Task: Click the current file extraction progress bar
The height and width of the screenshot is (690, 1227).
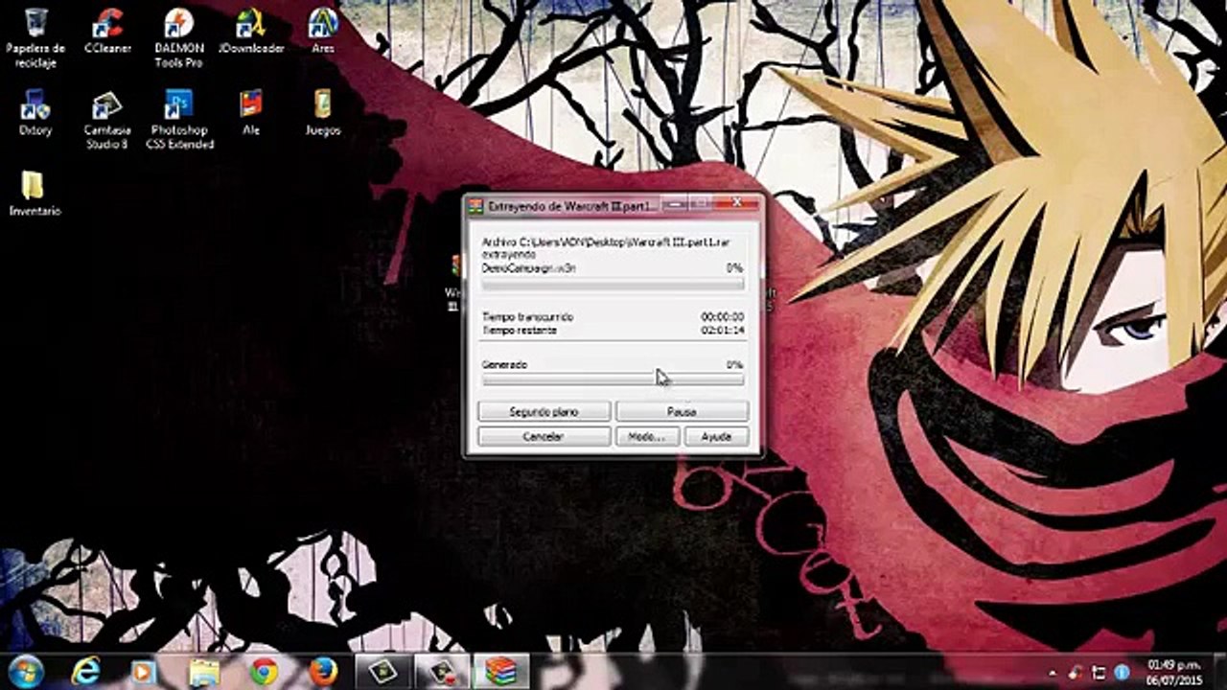Action: [x=613, y=284]
